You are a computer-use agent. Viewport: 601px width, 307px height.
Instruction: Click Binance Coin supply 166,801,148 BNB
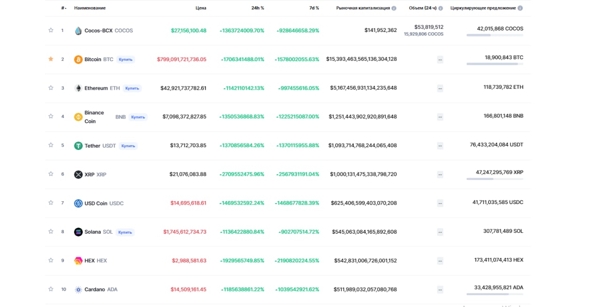pos(503,116)
